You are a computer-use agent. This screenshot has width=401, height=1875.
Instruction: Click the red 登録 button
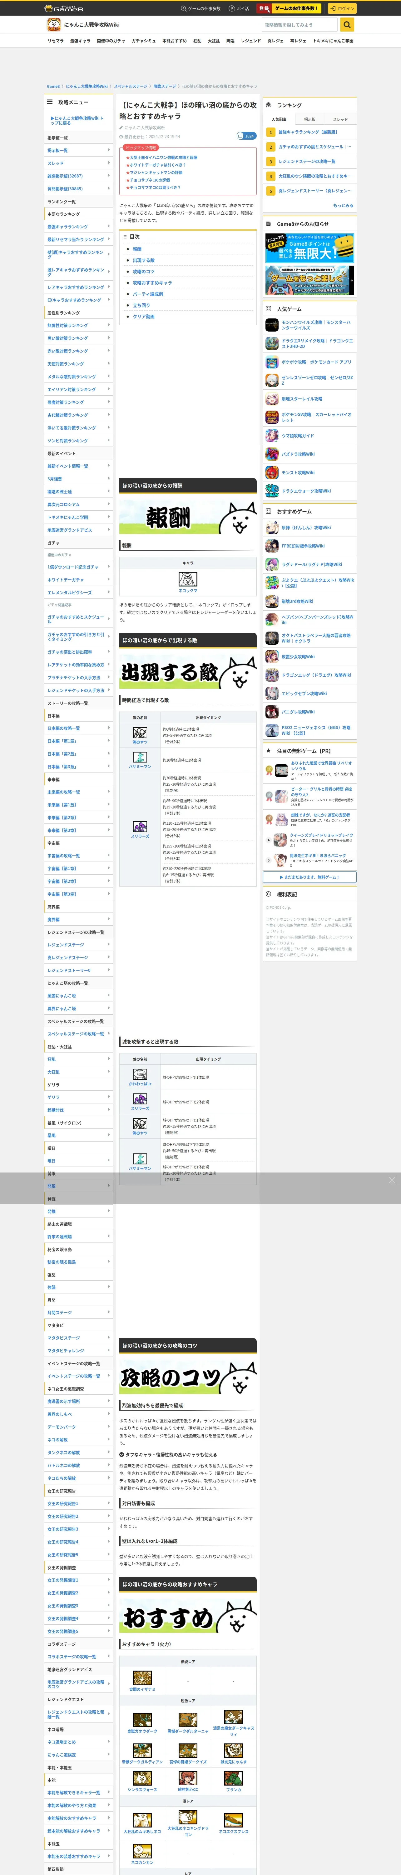pyautogui.click(x=264, y=9)
